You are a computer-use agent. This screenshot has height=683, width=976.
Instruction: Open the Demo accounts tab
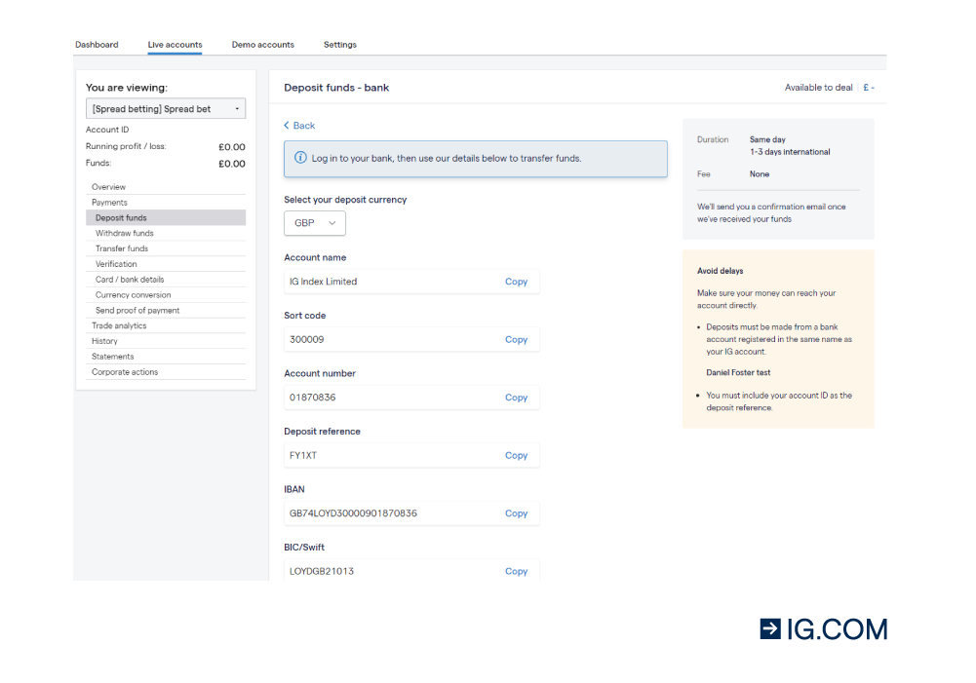pos(262,44)
